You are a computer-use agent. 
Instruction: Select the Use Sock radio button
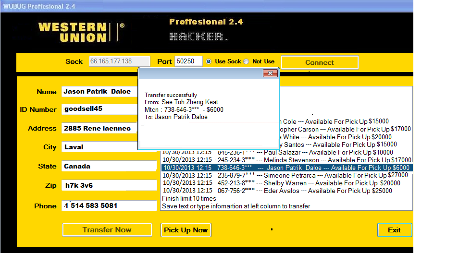click(x=209, y=61)
